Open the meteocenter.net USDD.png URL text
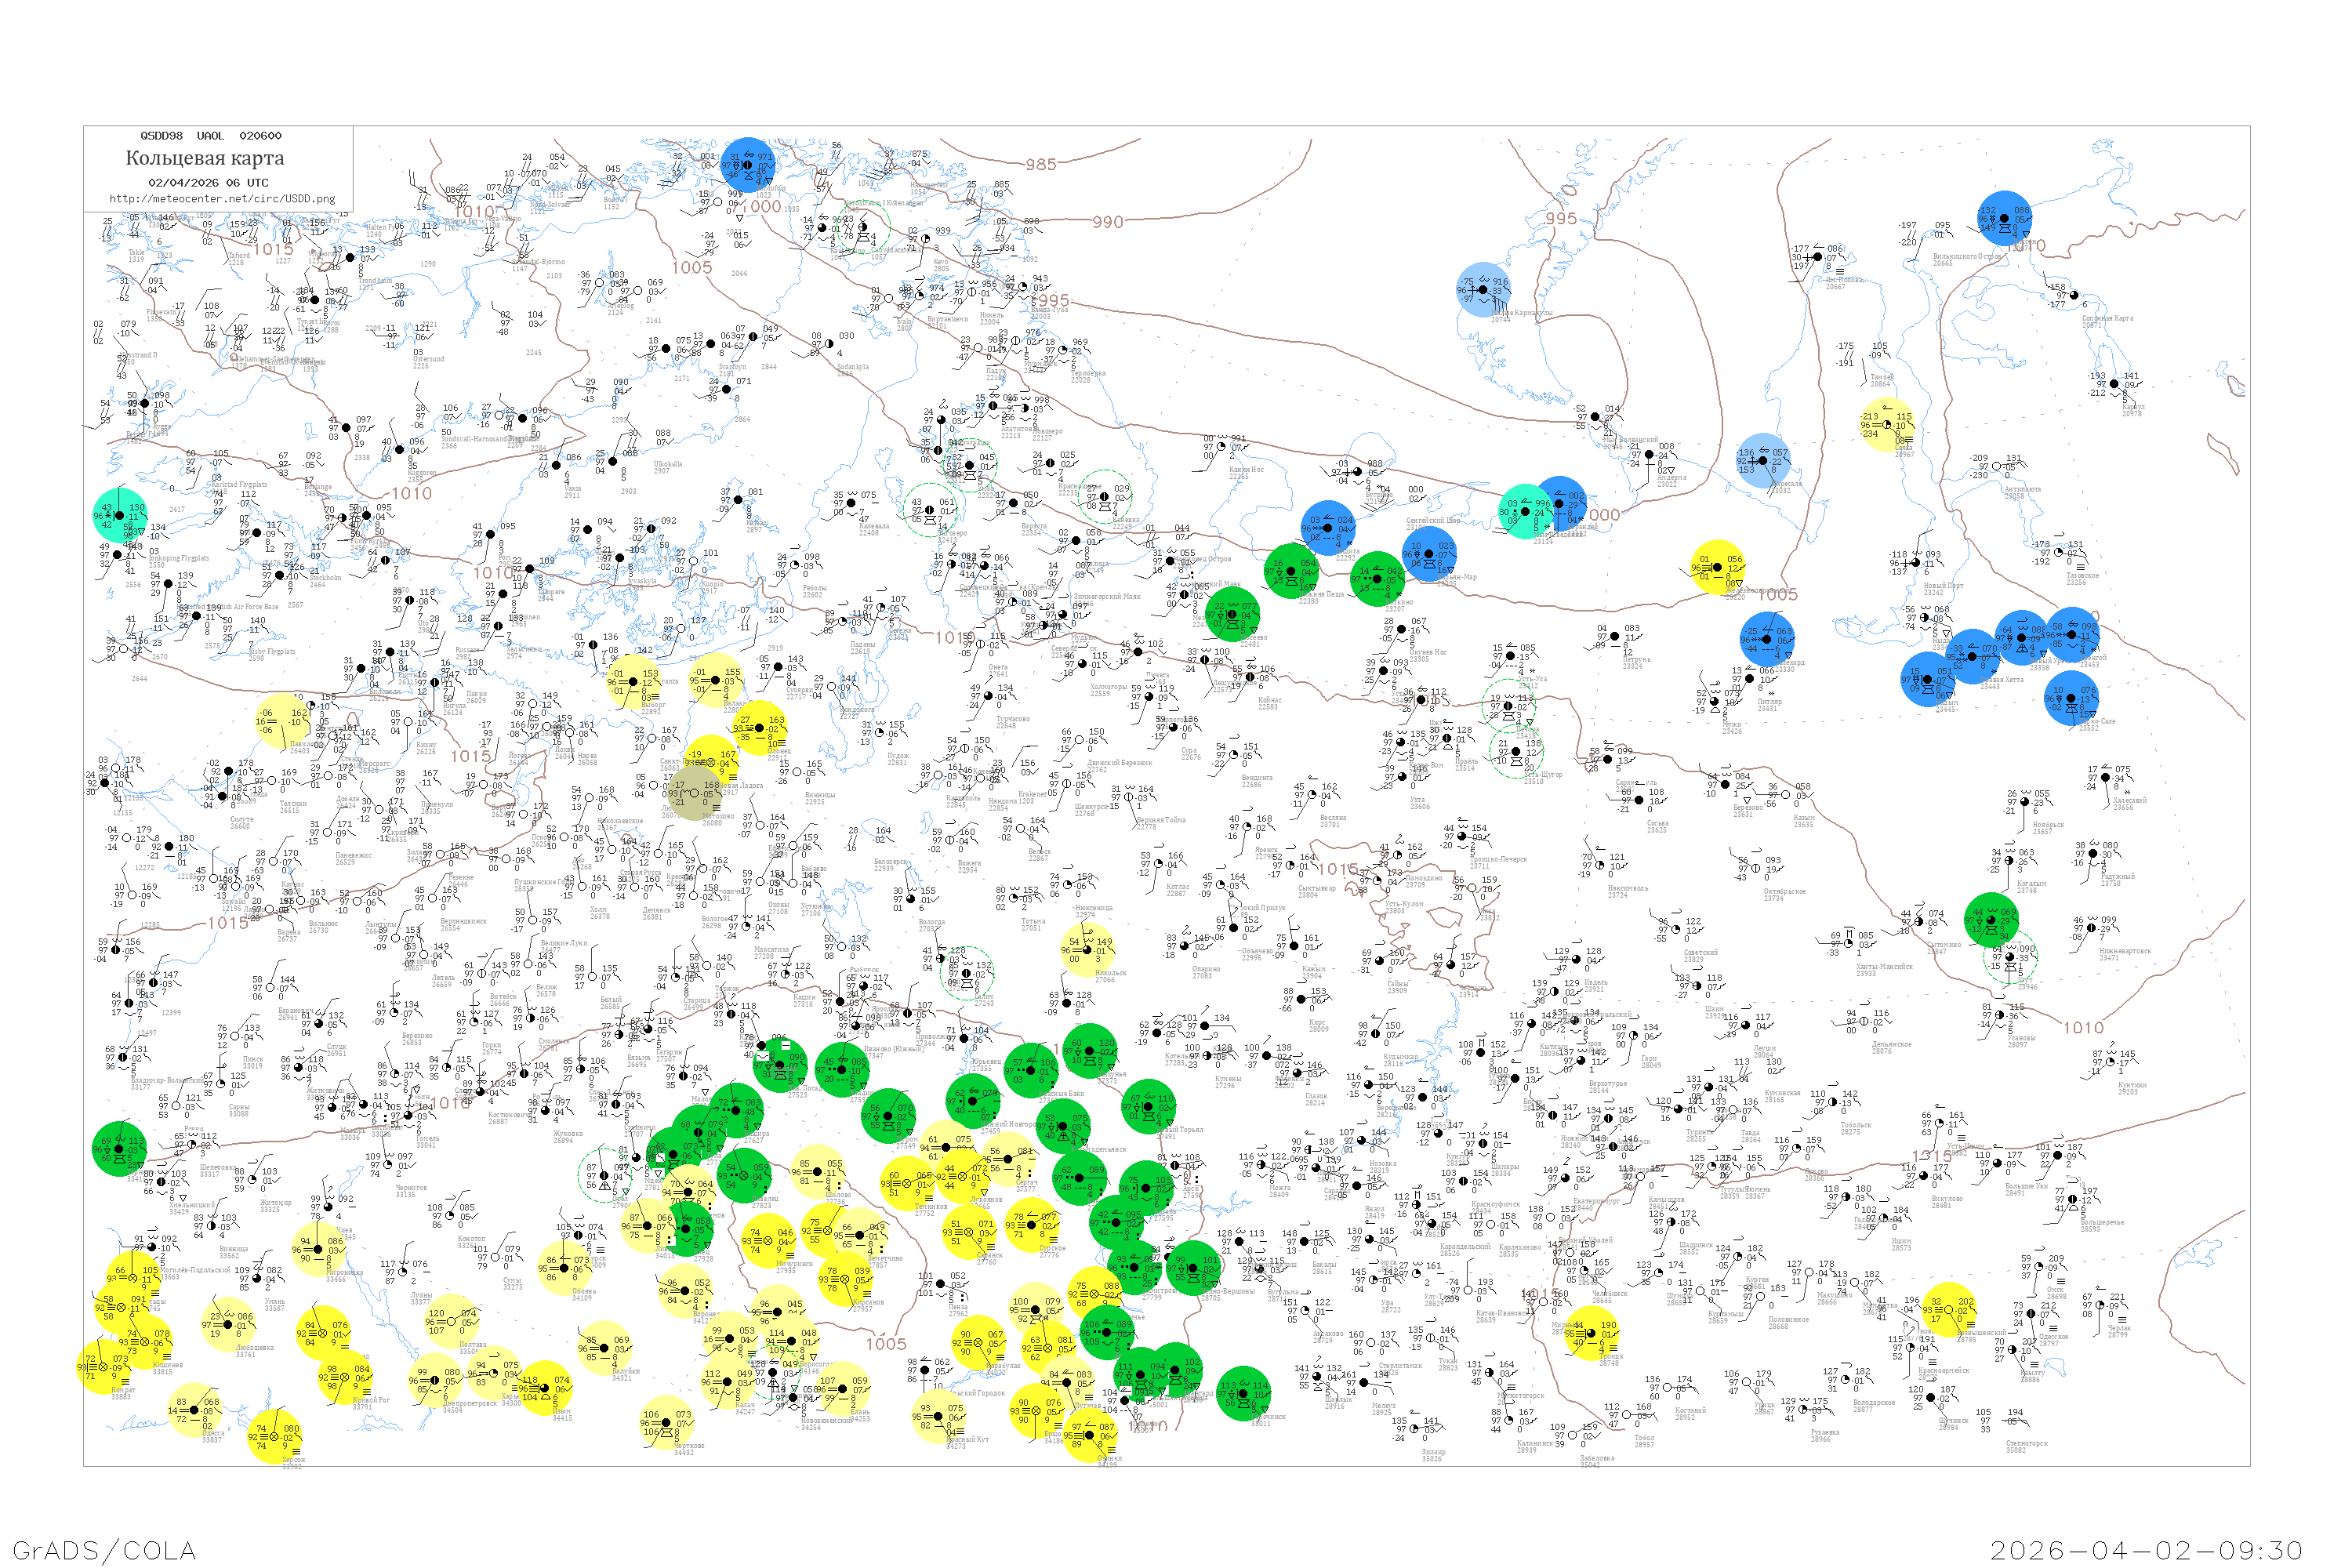Image resolution: width=2352 pixels, height=1568 pixels. tap(222, 199)
